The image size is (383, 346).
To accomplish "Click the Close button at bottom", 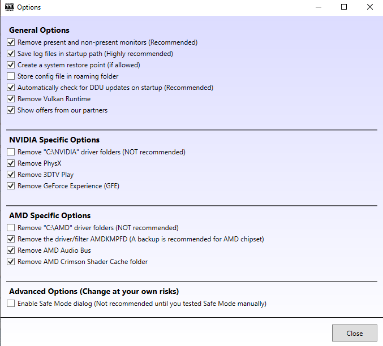I will [x=354, y=333].
